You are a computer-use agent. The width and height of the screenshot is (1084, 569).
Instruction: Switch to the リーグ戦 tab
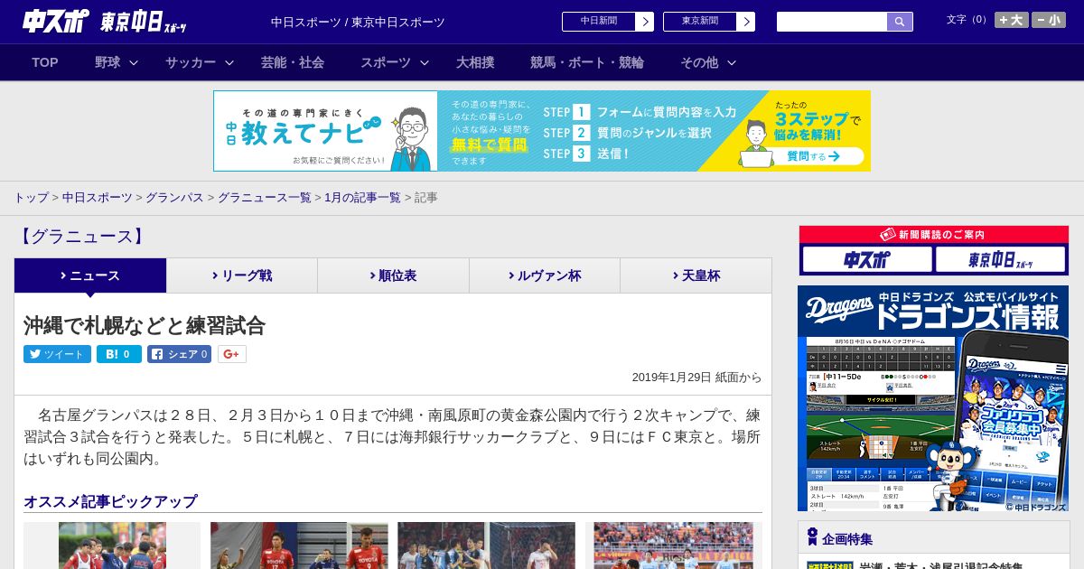242,275
